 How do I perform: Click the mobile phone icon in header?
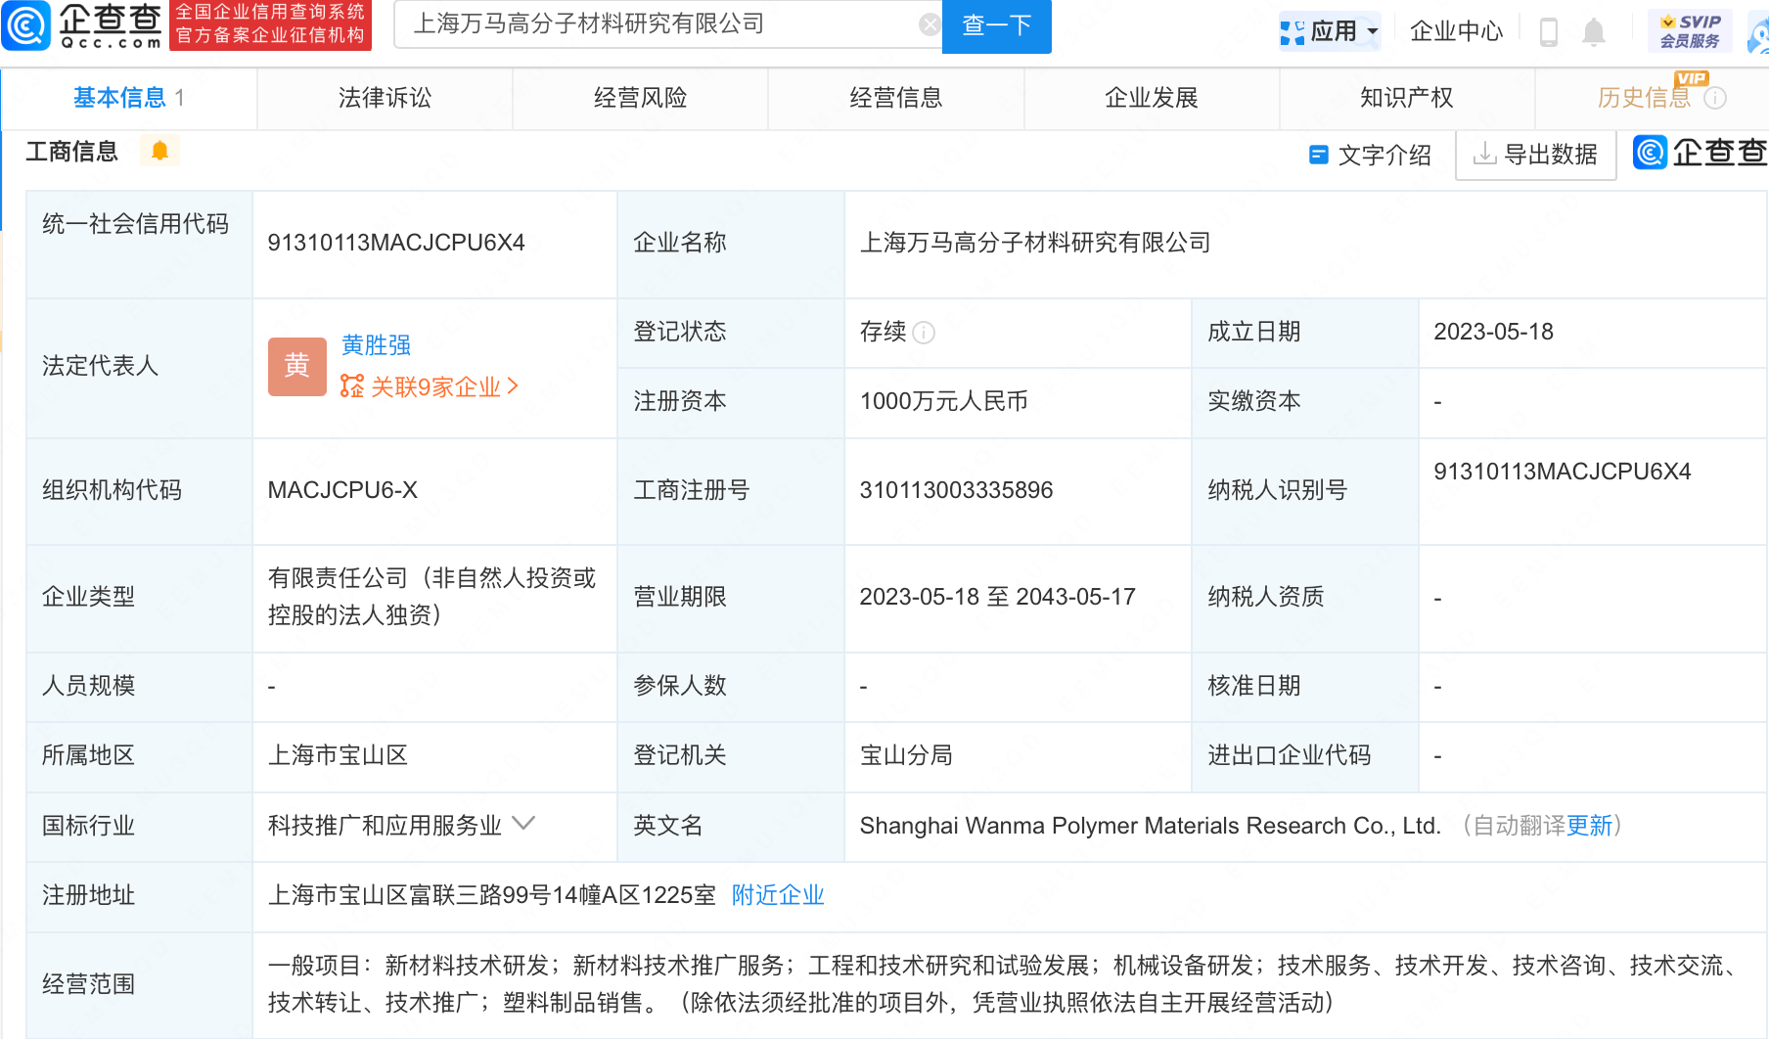[x=1549, y=32]
